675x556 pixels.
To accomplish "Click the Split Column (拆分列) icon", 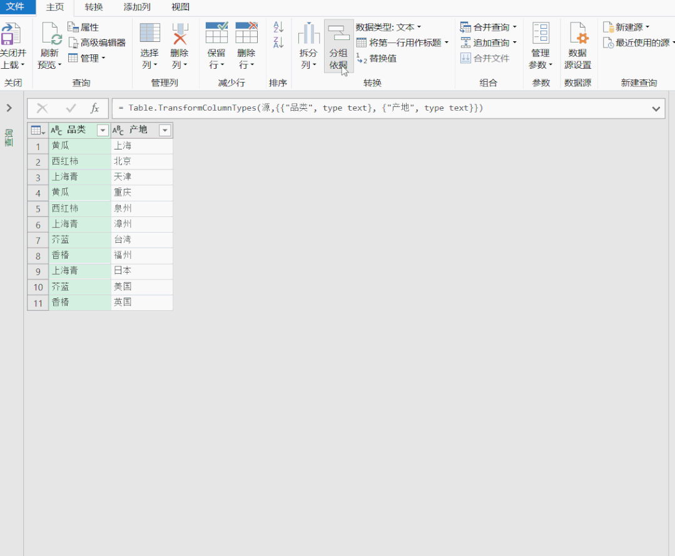I will [x=308, y=34].
